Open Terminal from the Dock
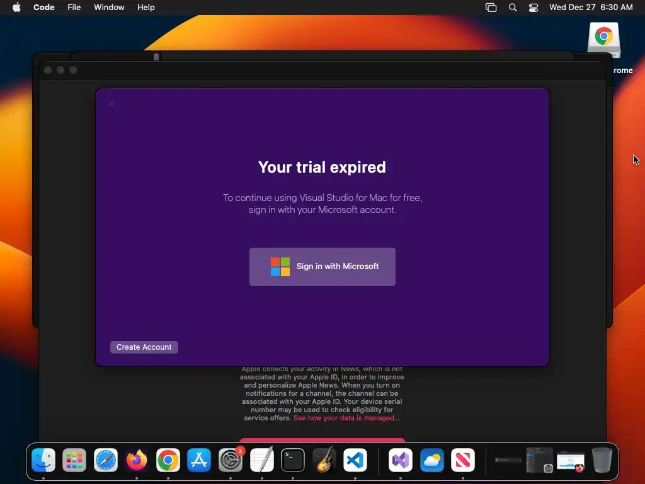Screen dimensions: 645x484 pos(293,460)
